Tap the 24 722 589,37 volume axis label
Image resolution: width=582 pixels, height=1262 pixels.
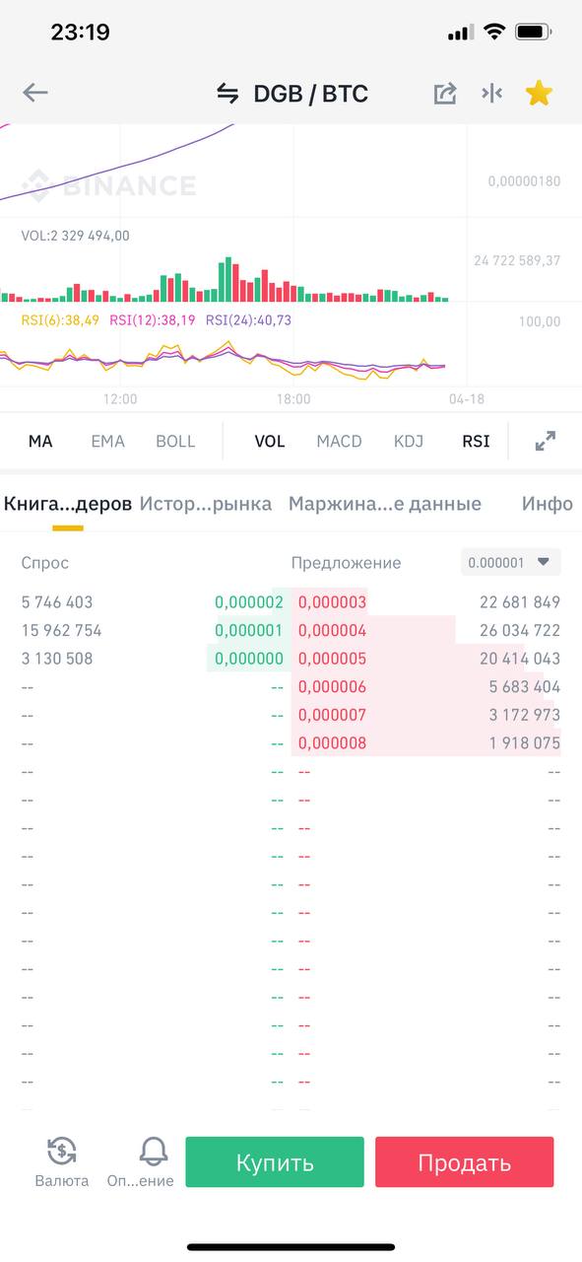[x=517, y=260]
